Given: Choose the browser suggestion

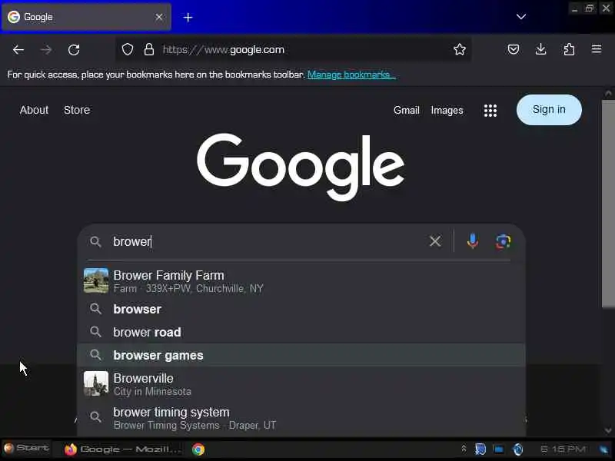Looking at the screenshot, I should (301, 310).
